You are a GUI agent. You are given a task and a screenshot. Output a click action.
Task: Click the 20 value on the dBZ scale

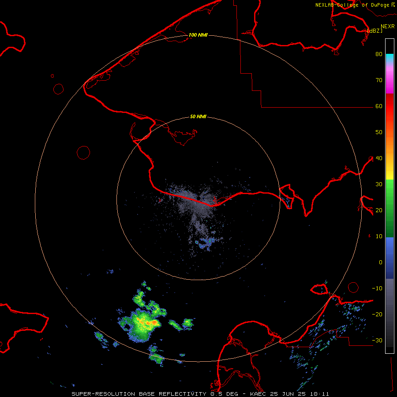379,210
